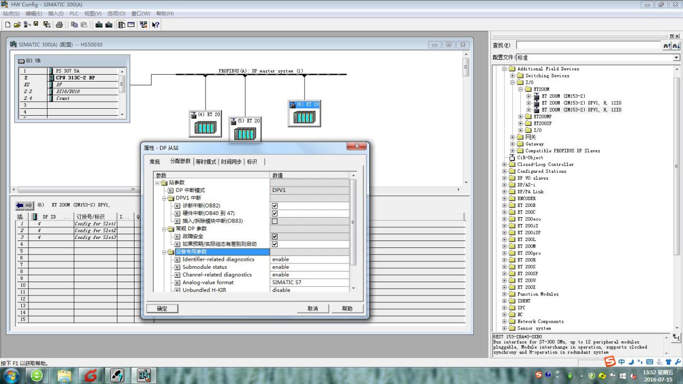
Task: Open the 站点(S) menu
Action: tap(11, 13)
